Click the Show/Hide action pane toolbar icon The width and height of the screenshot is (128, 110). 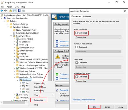tap(23, 11)
